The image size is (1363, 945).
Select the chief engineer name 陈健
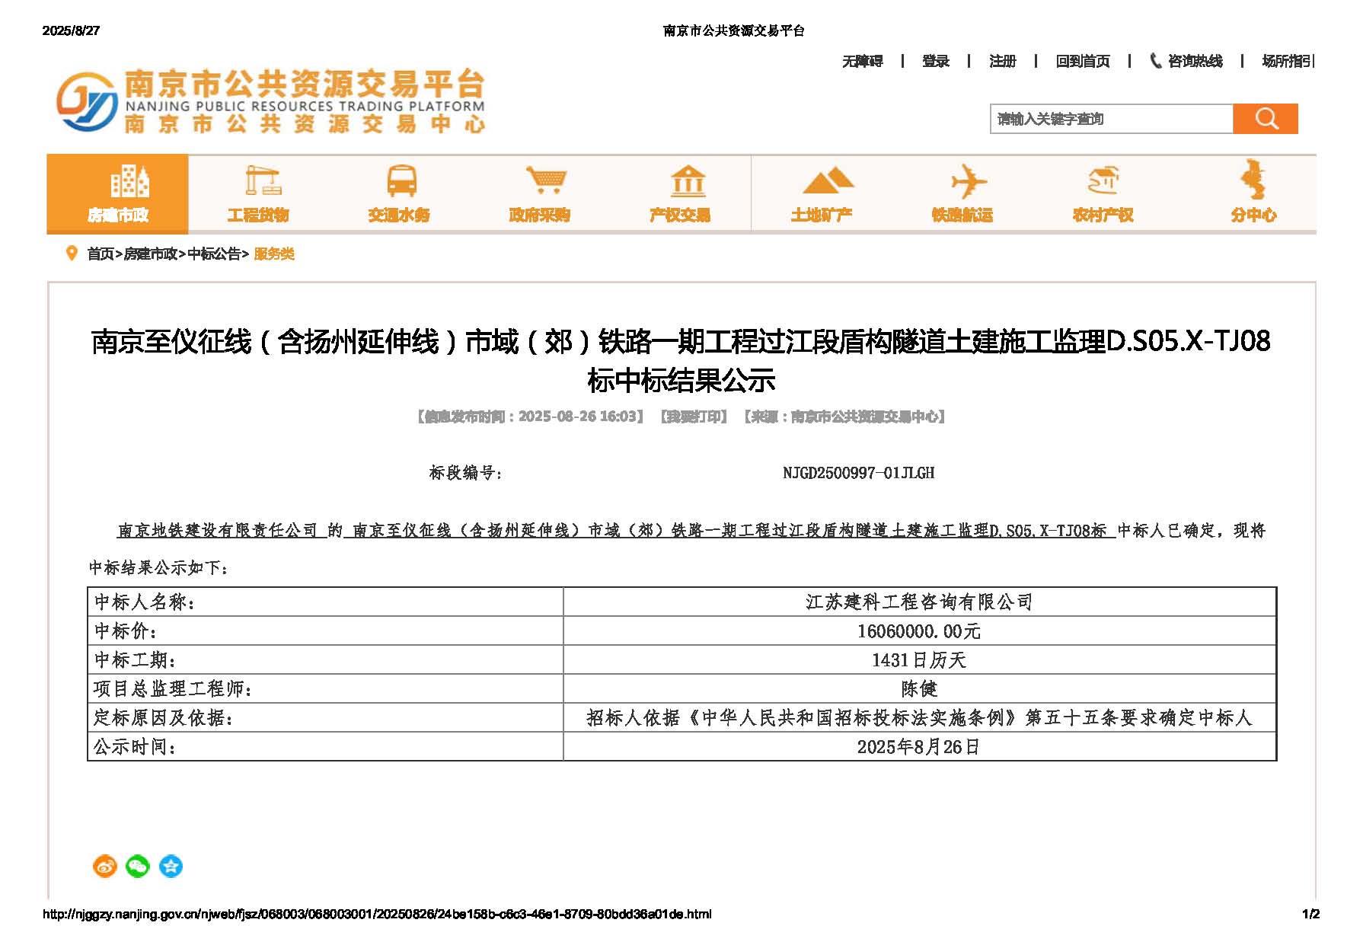point(919,689)
